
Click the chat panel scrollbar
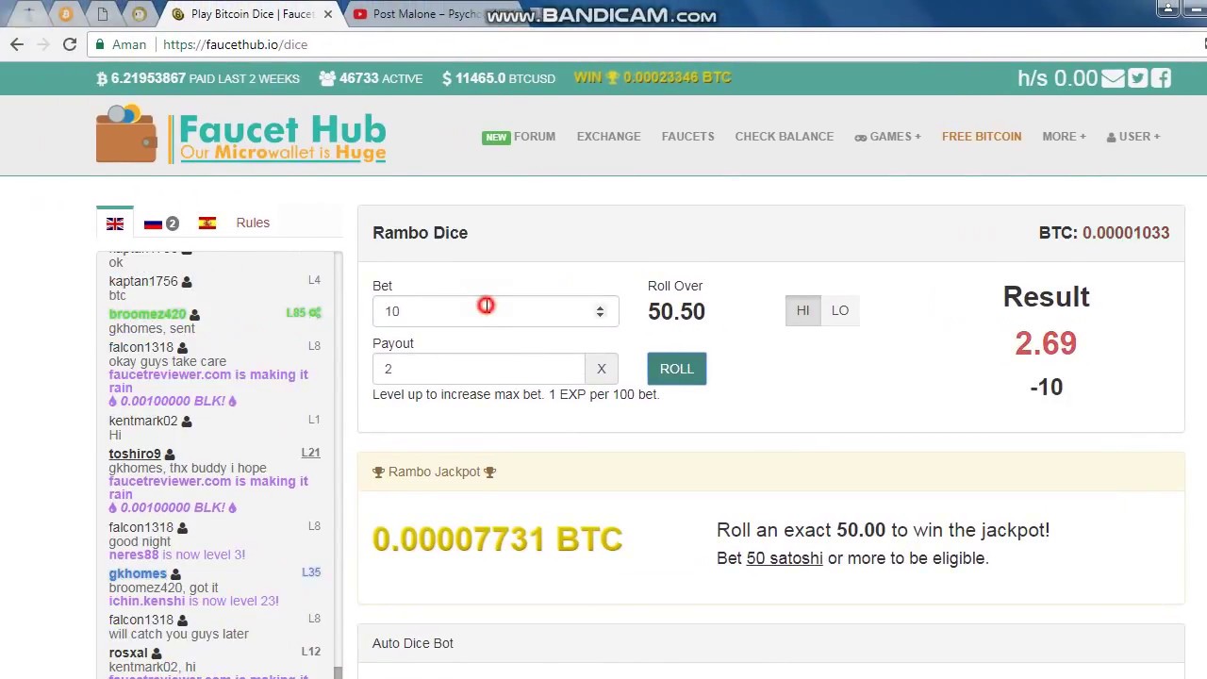coord(339,464)
